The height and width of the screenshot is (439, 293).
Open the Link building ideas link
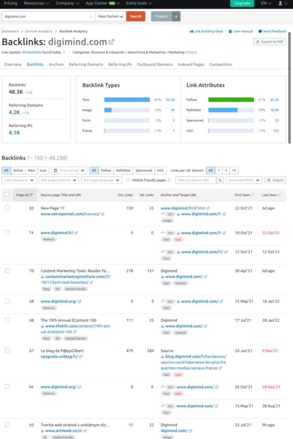click(x=206, y=31)
